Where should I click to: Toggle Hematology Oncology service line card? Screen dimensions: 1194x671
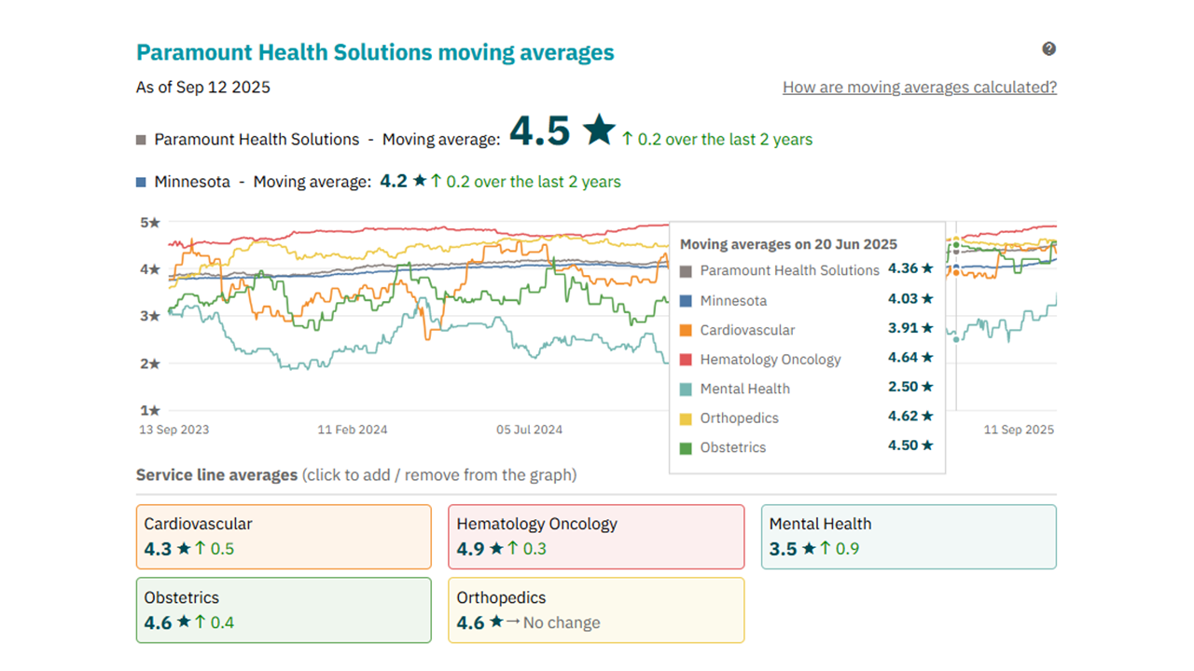point(596,537)
